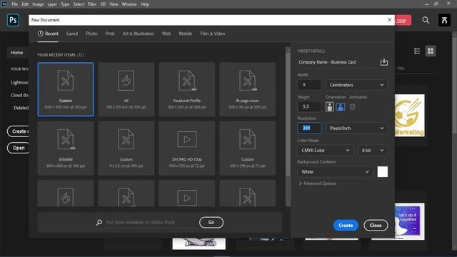
Task: Click the small Ps icon in title bar
Action: point(4,4)
